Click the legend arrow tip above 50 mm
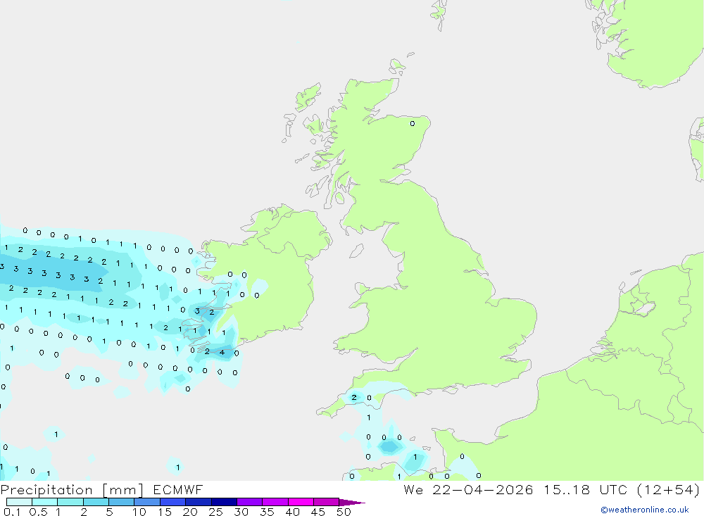 [352, 503]
